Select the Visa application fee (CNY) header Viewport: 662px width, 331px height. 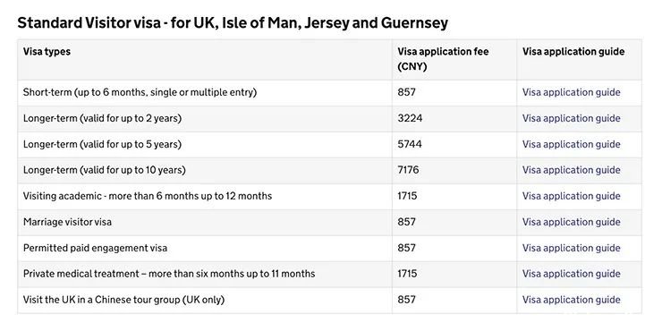point(443,59)
